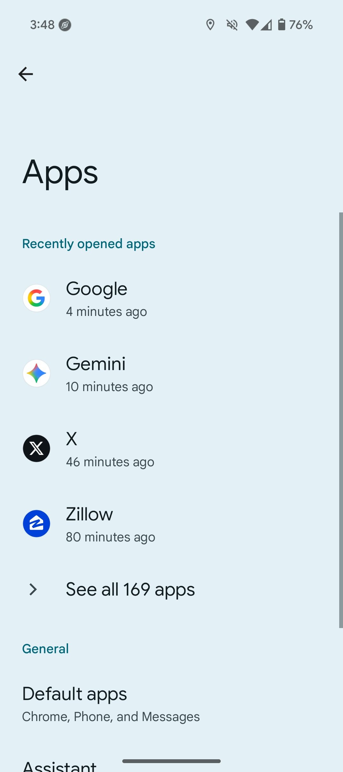Tap the location icon in status bar
The height and width of the screenshot is (772, 343).
tap(210, 25)
